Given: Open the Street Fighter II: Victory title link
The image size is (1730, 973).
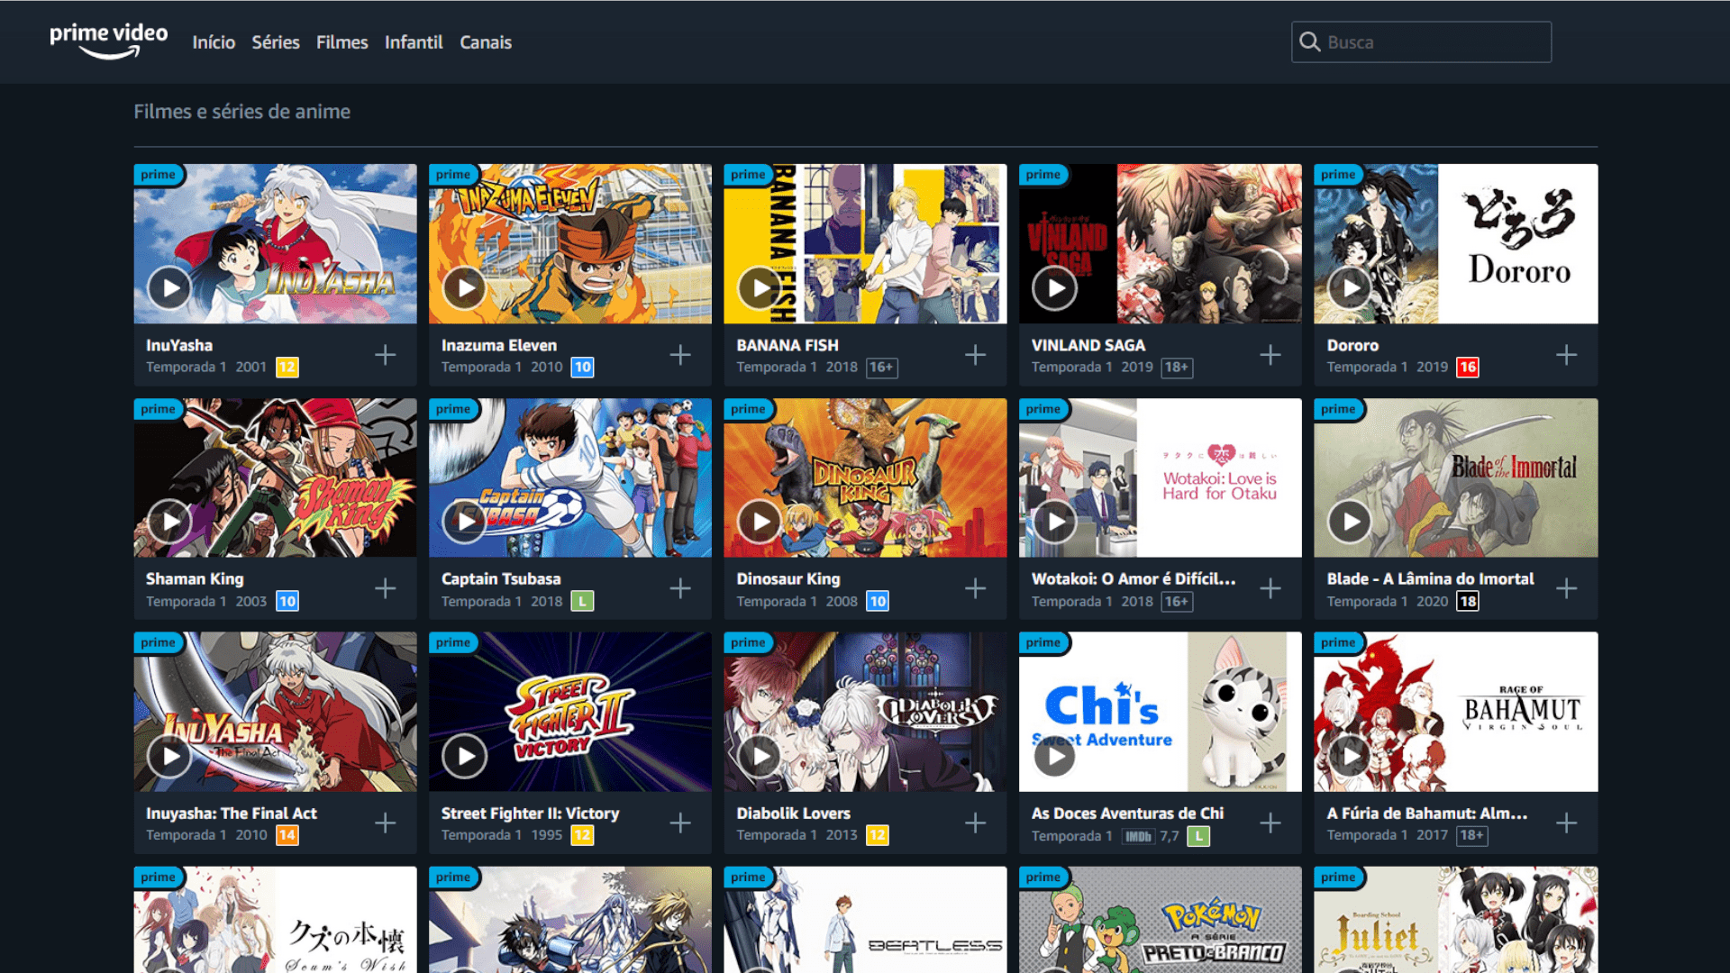Looking at the screenshot, I should pos(530,813).
